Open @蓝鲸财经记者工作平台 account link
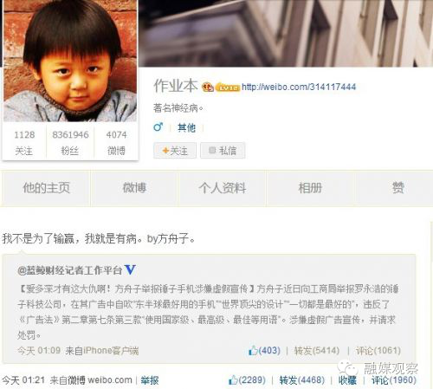Screen dimensions: 433x389 70,270
